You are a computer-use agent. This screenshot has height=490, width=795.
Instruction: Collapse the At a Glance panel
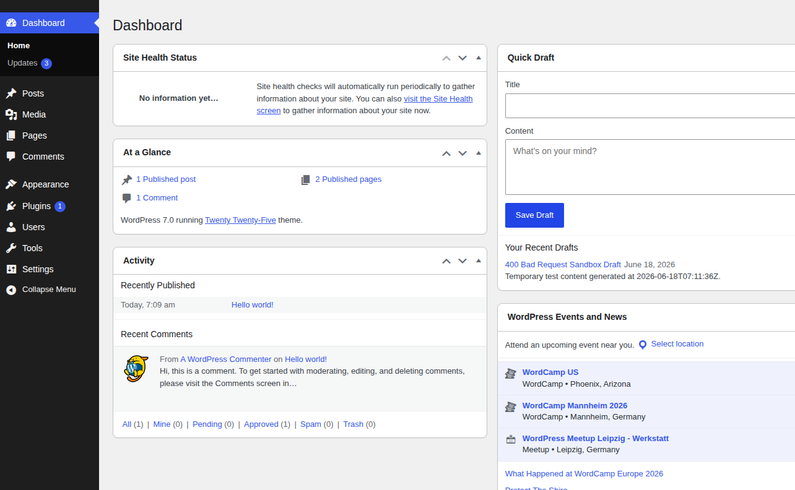pyautogui.click(x=479, y=153)
